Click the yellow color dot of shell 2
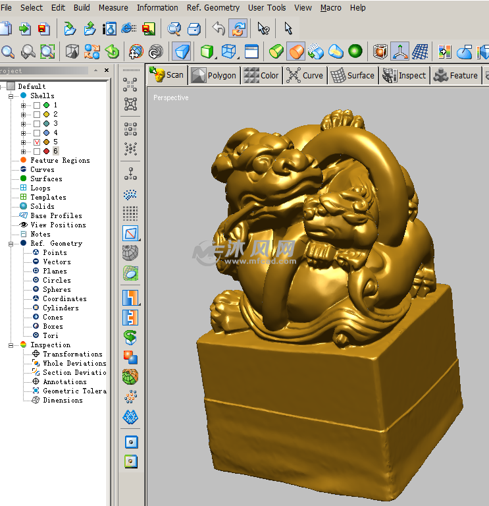The width and height of the screenshot is (489, 506). pos(46,115)
